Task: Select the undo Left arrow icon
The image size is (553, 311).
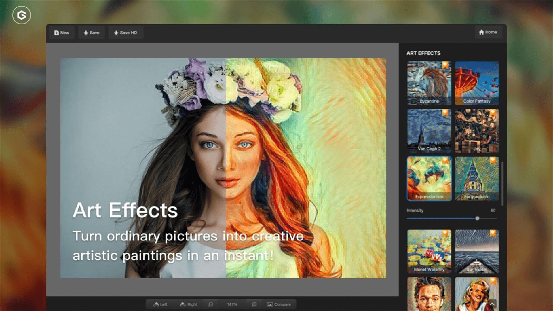Action: click(x=156, y=304)
